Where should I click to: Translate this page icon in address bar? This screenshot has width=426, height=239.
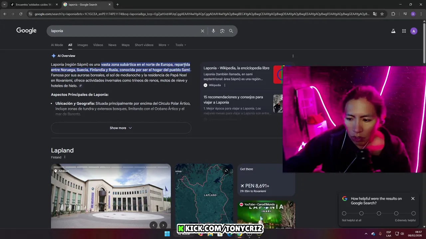[x=375, y=14]
